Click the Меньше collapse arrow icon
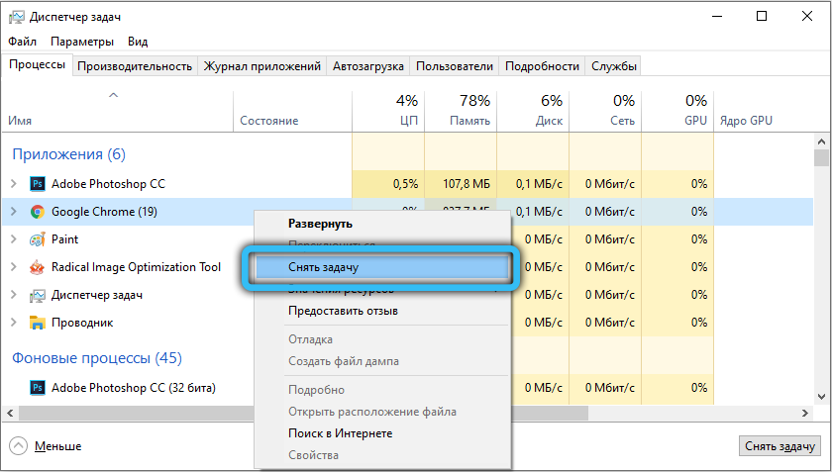The height and width of the screenshot is (472, 832). [19, 446]
